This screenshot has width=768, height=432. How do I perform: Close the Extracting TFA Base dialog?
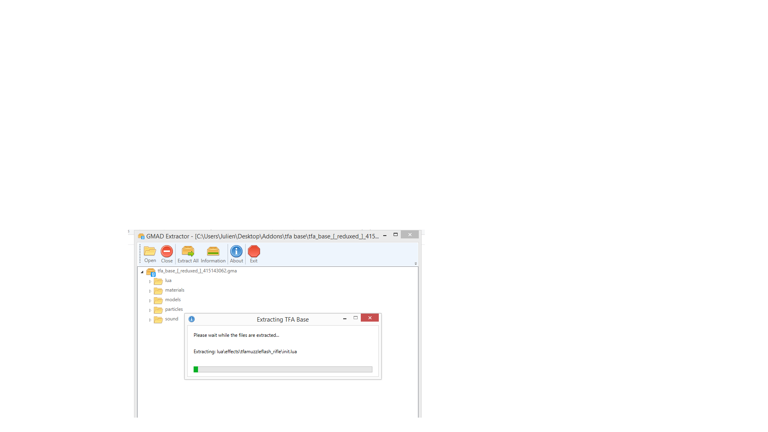click(370, 318)
